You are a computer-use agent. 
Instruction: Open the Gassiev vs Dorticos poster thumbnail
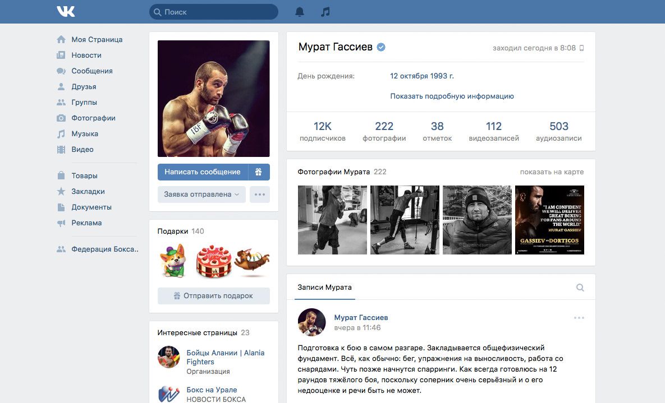549,220
